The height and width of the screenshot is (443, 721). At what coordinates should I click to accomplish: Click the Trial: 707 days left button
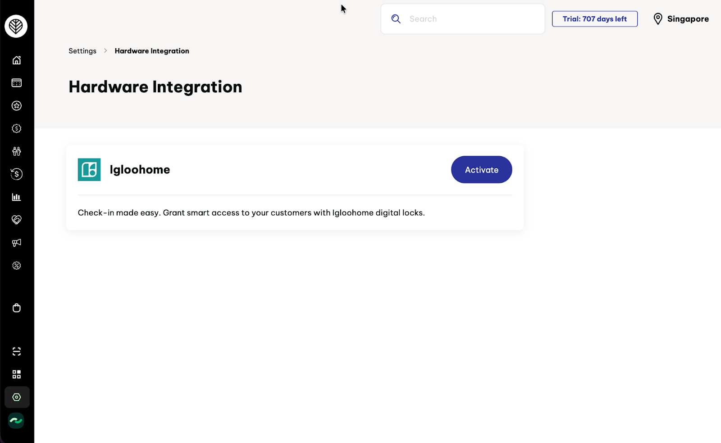(594, 19)
